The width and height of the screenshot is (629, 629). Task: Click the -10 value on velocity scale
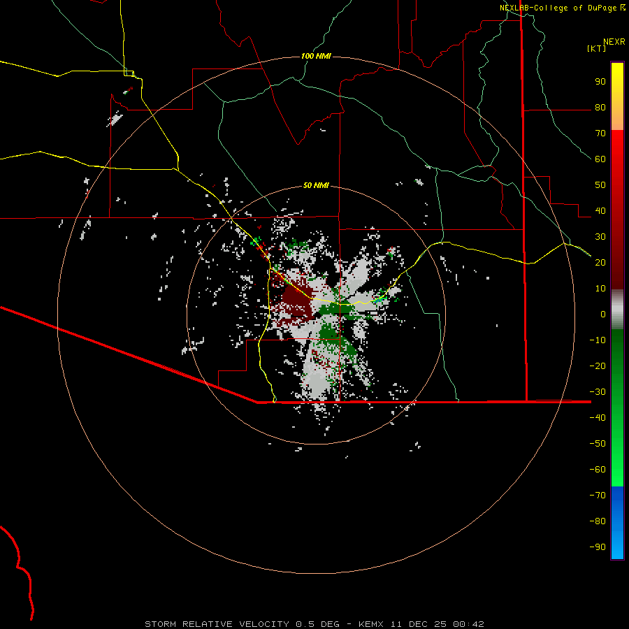click(x=598, y=340)
